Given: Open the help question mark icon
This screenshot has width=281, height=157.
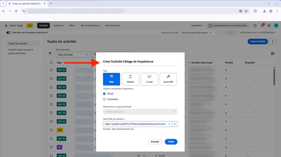Looking at the screenshot, I should 255,25.
